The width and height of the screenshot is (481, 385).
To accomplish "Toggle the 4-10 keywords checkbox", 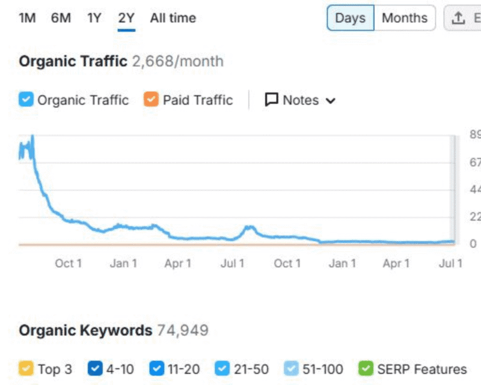I will click(95, 368).
